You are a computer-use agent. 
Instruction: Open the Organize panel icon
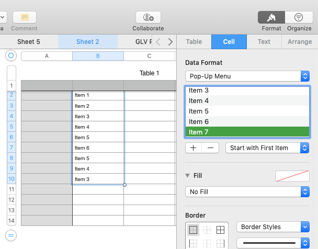(x=299, y=17)
